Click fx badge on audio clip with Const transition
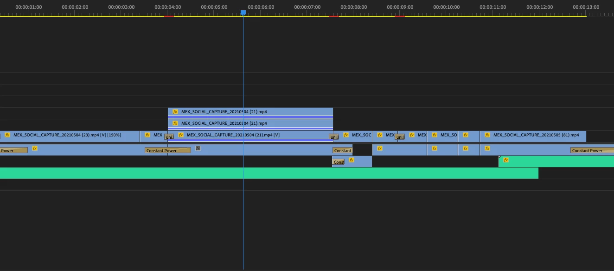Image resolution: width=614 pixels, height=271 pixels. 352,160
